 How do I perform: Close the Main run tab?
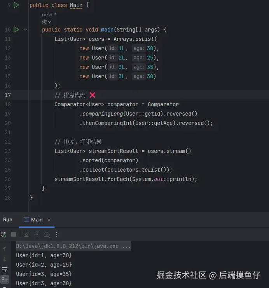49,220
